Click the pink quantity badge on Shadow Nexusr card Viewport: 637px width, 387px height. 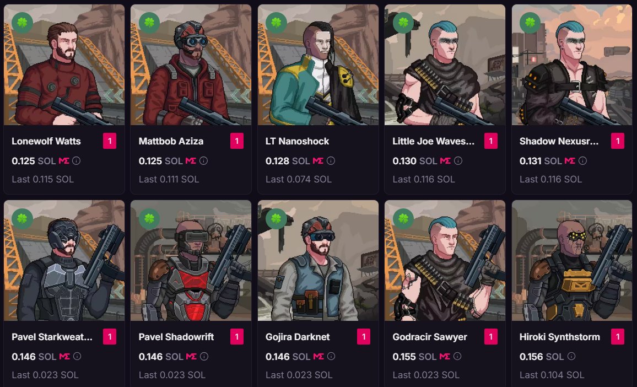618,141
